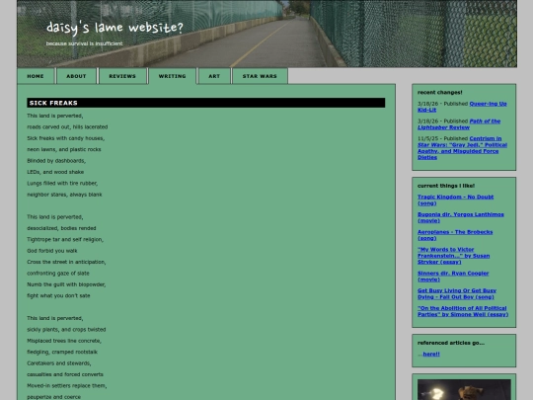This screenshot has width=533, height=400.
Task: Click line "neighbor stares, always blank"
Action: 64,195
